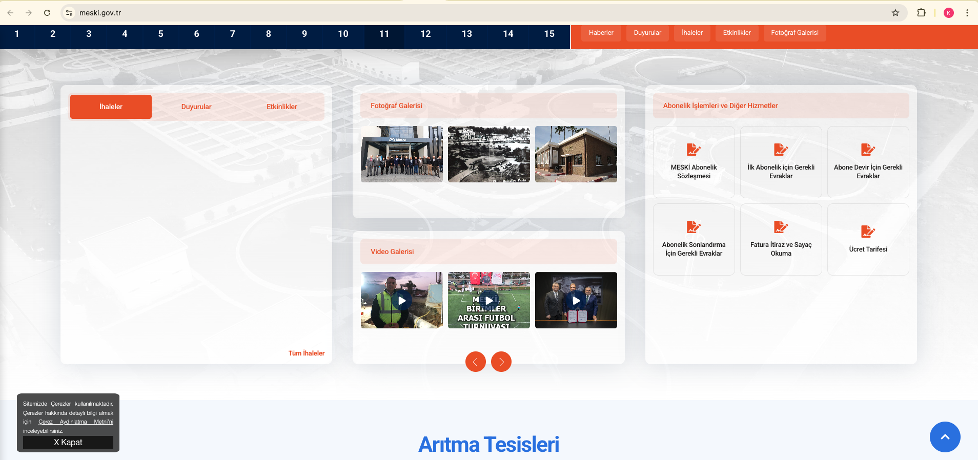
Task: Open the historic black-and-white park photo
Action: (x=488, y=154)
